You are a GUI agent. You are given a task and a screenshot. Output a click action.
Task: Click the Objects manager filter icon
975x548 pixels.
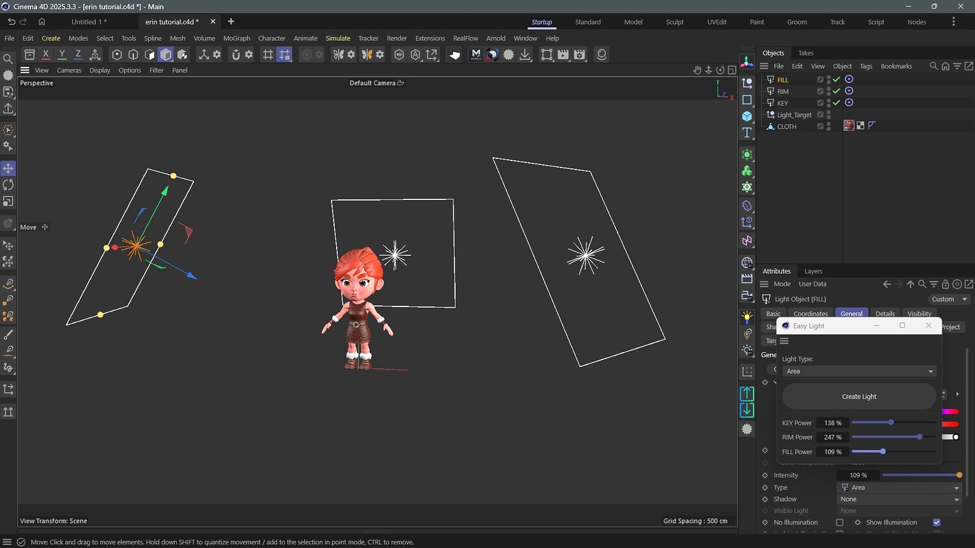(x=957, y=66)
